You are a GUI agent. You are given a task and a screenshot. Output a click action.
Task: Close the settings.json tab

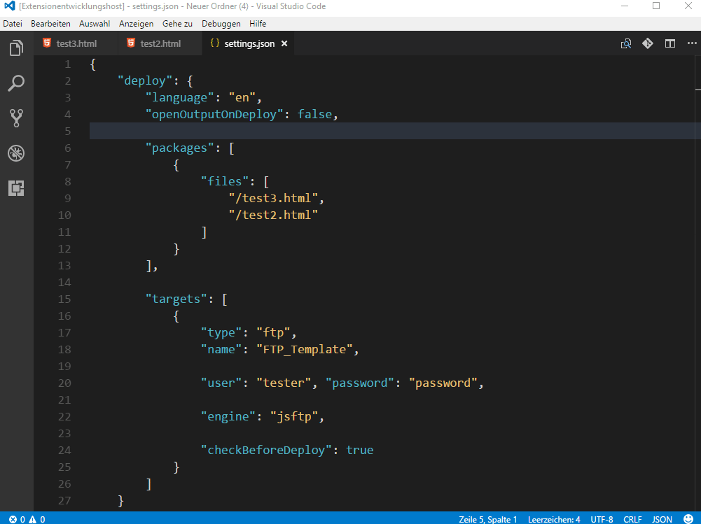pyautogui.click(x=284, y=43)
